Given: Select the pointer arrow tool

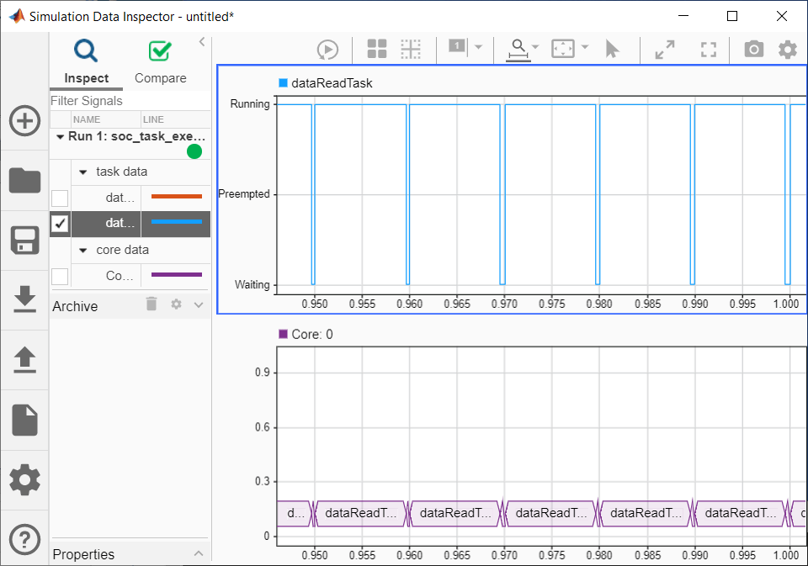Looking at the screenshot, I should coord(612,50).
